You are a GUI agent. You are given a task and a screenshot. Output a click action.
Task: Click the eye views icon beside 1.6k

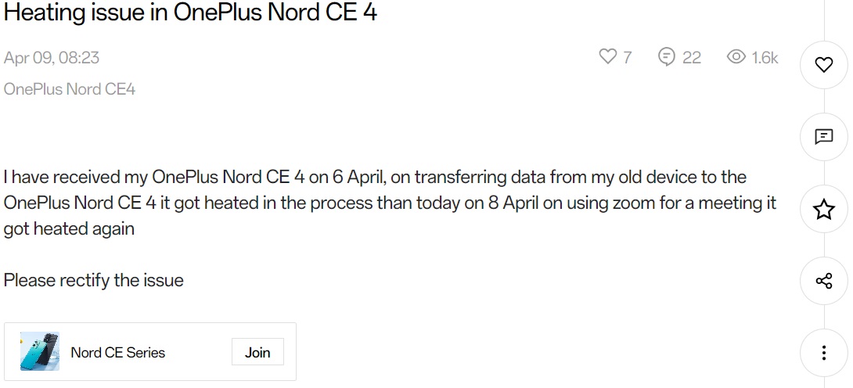coord(736,56)
